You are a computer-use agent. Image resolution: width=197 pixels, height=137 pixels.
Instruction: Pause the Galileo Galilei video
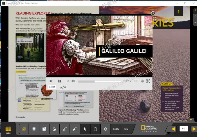pyautogui.click(x=60, y=81)
